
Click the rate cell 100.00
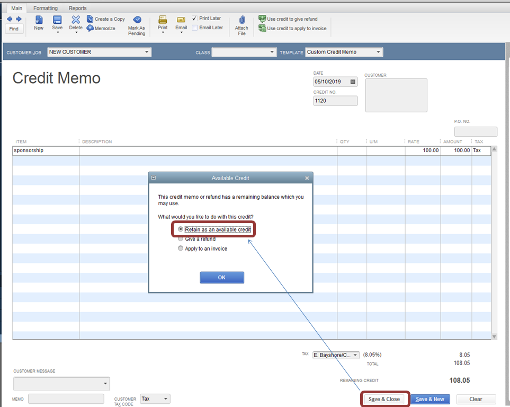[423, 151]
